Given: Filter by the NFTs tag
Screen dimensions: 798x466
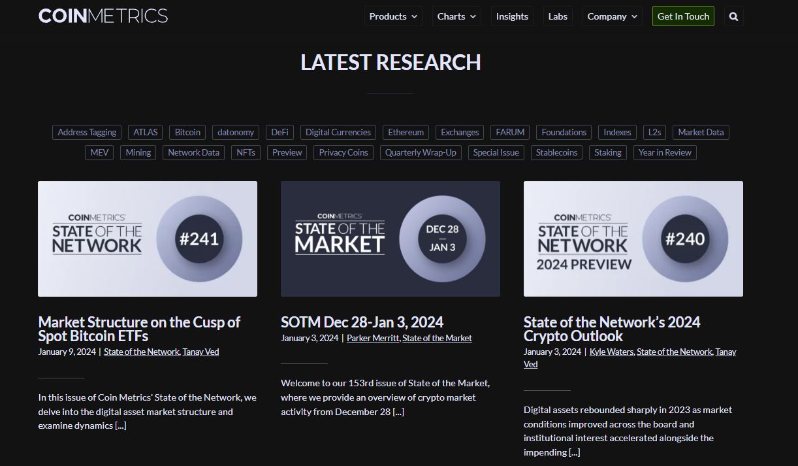Looking at the screenshot, I should click(x=246, y=152).
